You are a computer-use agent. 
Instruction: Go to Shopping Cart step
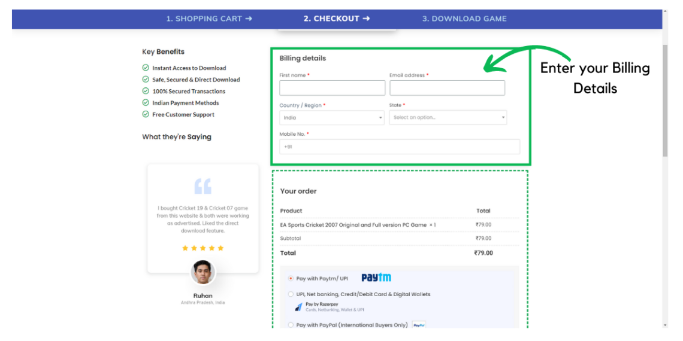[x=209, y=19]
